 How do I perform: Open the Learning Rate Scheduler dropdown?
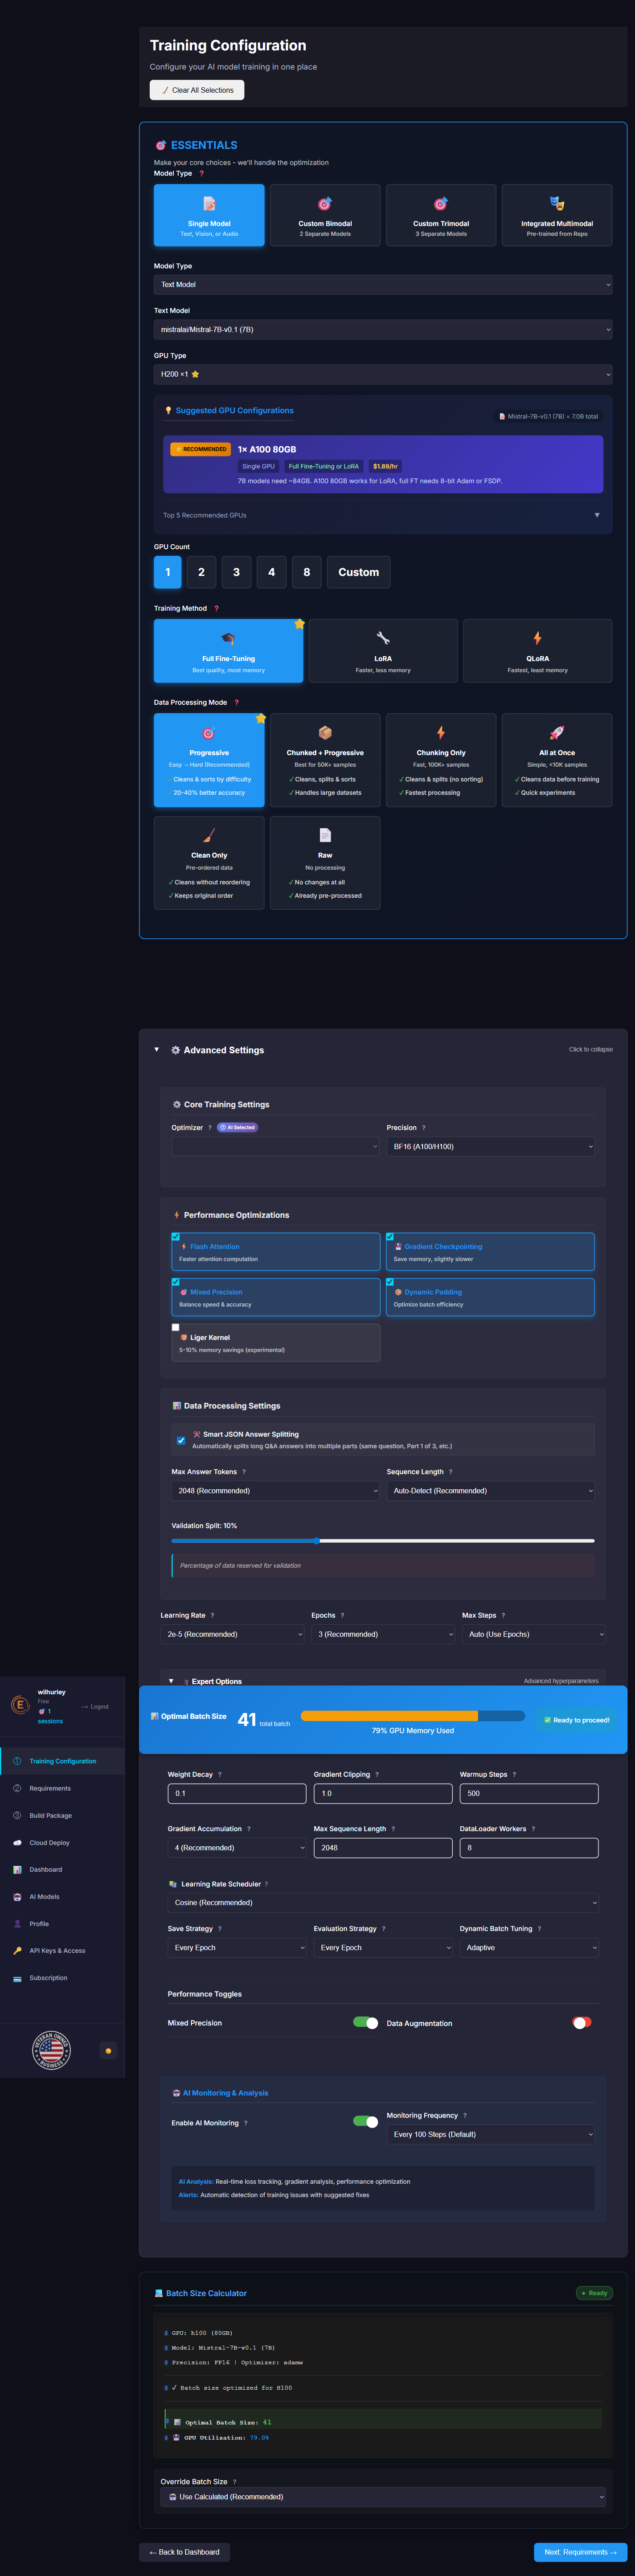click(383, 1902)
